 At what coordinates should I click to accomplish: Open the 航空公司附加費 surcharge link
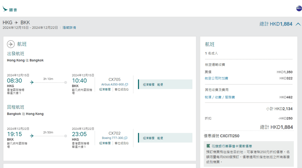[x=216, y=78]
